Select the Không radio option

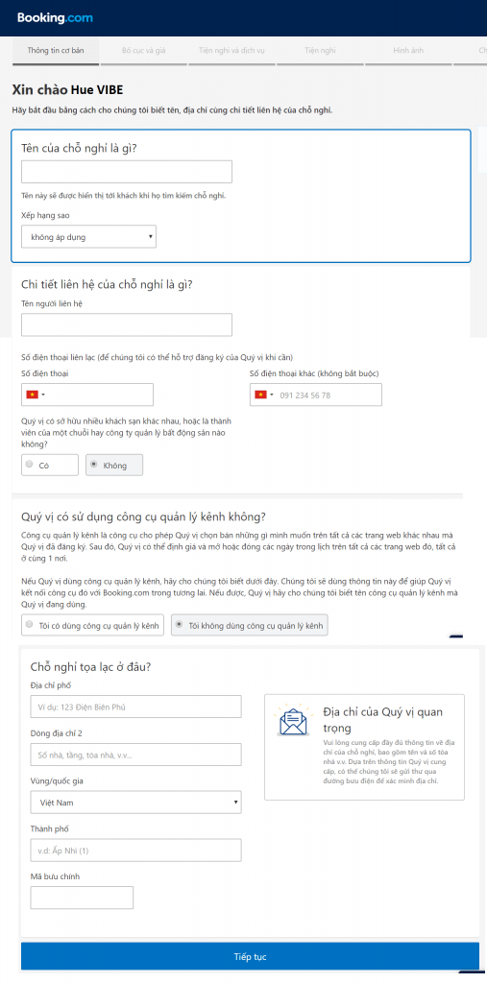(x=114, y=465)
